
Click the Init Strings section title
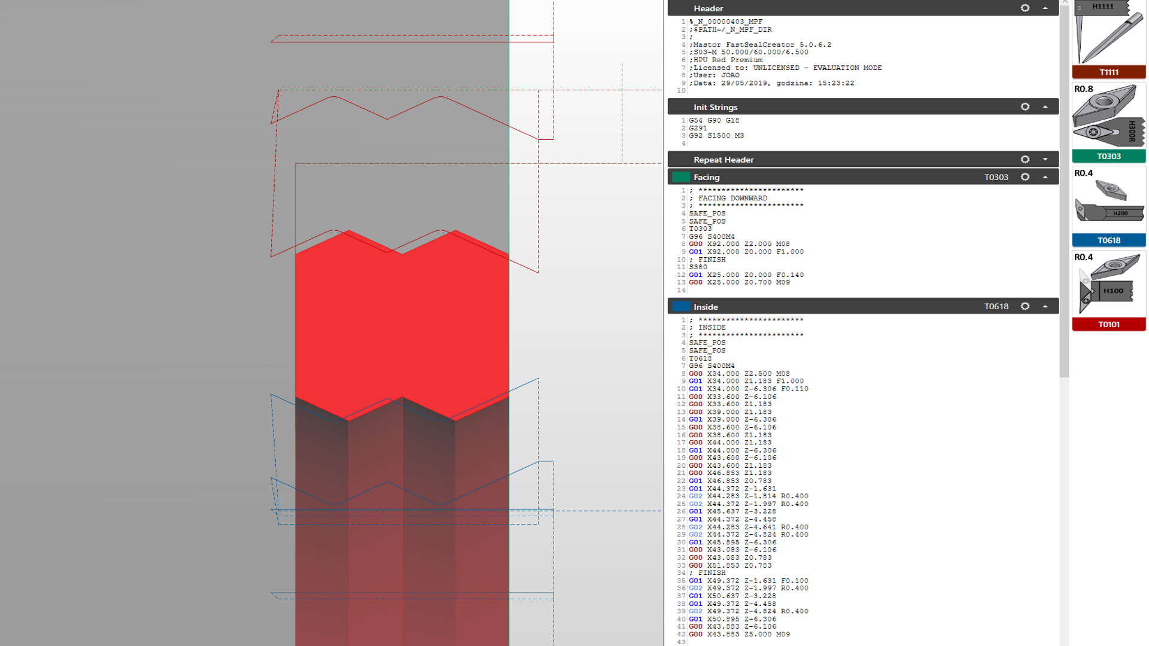715,107
